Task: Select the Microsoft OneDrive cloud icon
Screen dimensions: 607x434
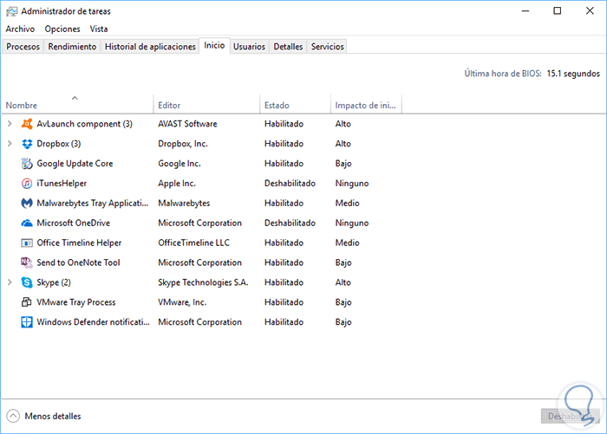Action: tap(28, 223)
